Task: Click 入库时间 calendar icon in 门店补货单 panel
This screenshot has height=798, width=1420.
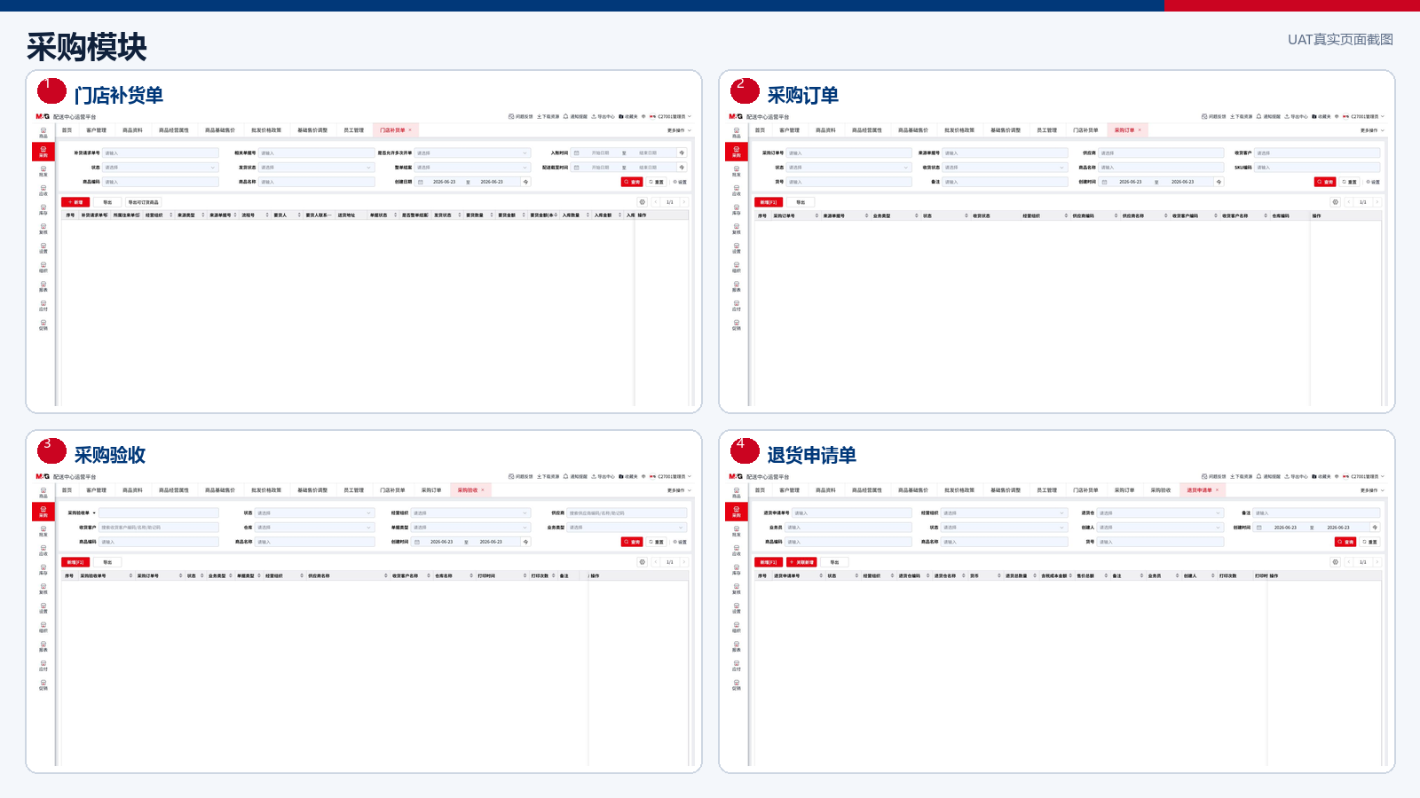Action: tap(576, 153)
